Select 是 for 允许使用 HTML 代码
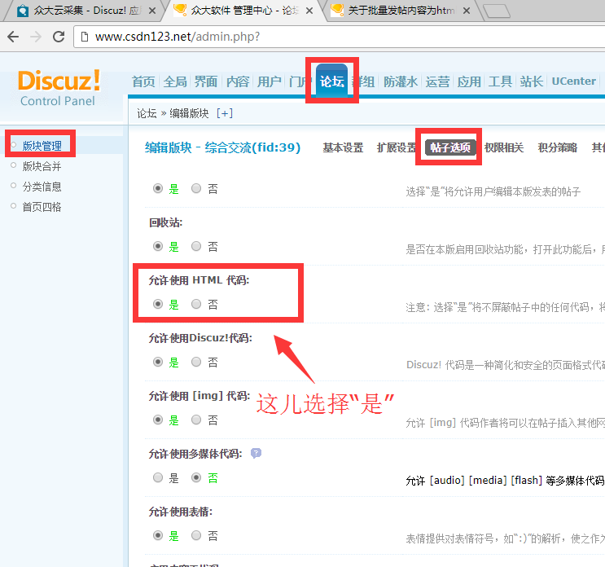 pyautogui.click(x=158, y=304)
